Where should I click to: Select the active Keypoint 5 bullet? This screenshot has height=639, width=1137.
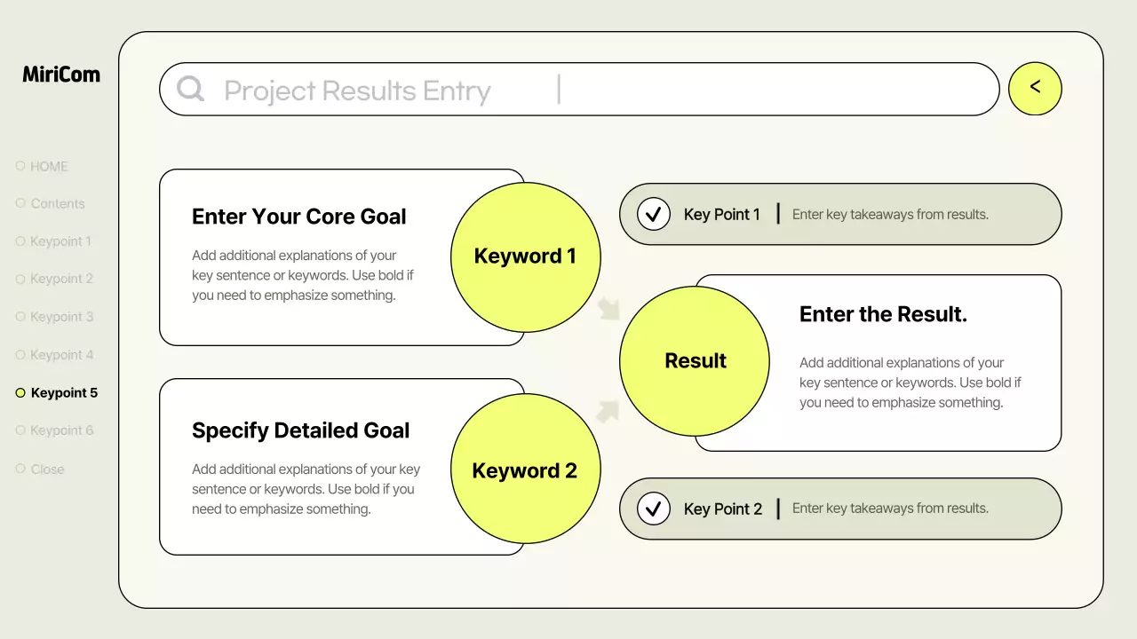(x=20, y=393)
